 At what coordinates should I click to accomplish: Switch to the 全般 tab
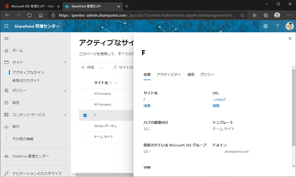(x=147, y=74)
